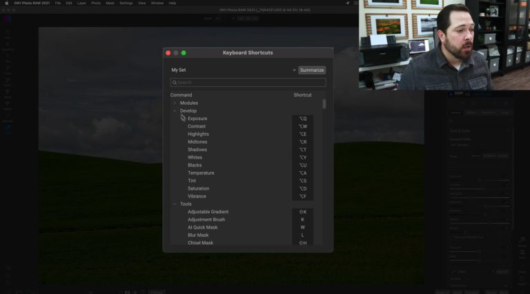Click the shortcuts list scrollbar thumb
This screenshot has width=530, height=294.
[x=324, y=104]
